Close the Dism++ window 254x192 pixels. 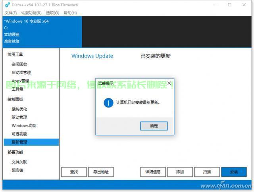[x=244, y=5]
